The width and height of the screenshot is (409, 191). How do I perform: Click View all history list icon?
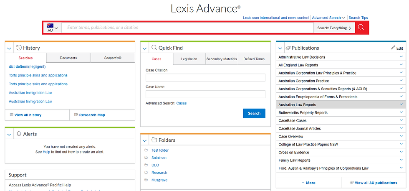(x=12, y=115)
